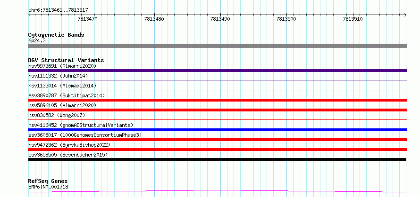Select ruler position 7813470
Image resolution: width=420 pixels, height=197 pixels.
click(x=88, y=19)
